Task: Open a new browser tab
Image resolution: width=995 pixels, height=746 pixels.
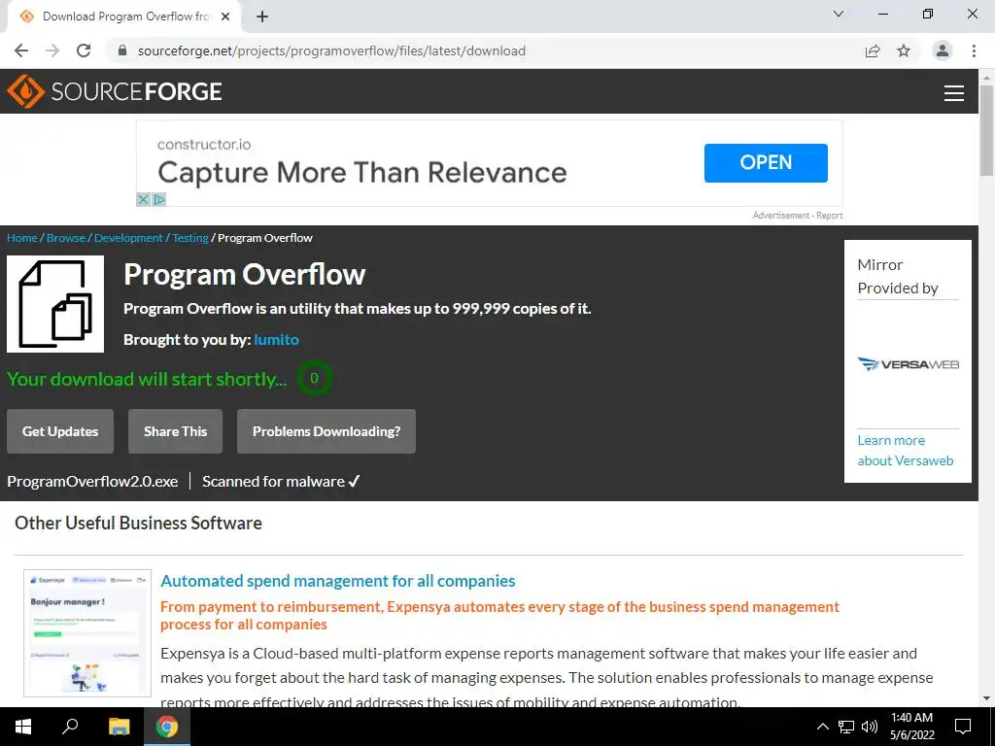Action: (262, 17)
